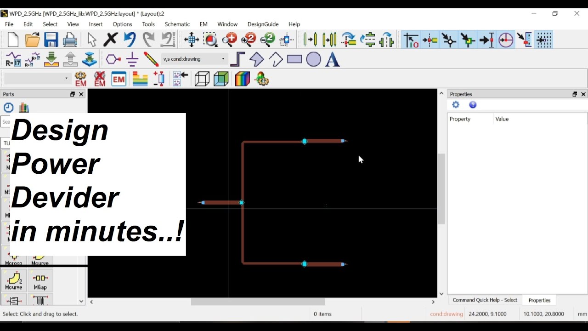The image size is (588, 331).
Task: Switch to Command Quick Help - Select tab
Action: pos(485,300)
